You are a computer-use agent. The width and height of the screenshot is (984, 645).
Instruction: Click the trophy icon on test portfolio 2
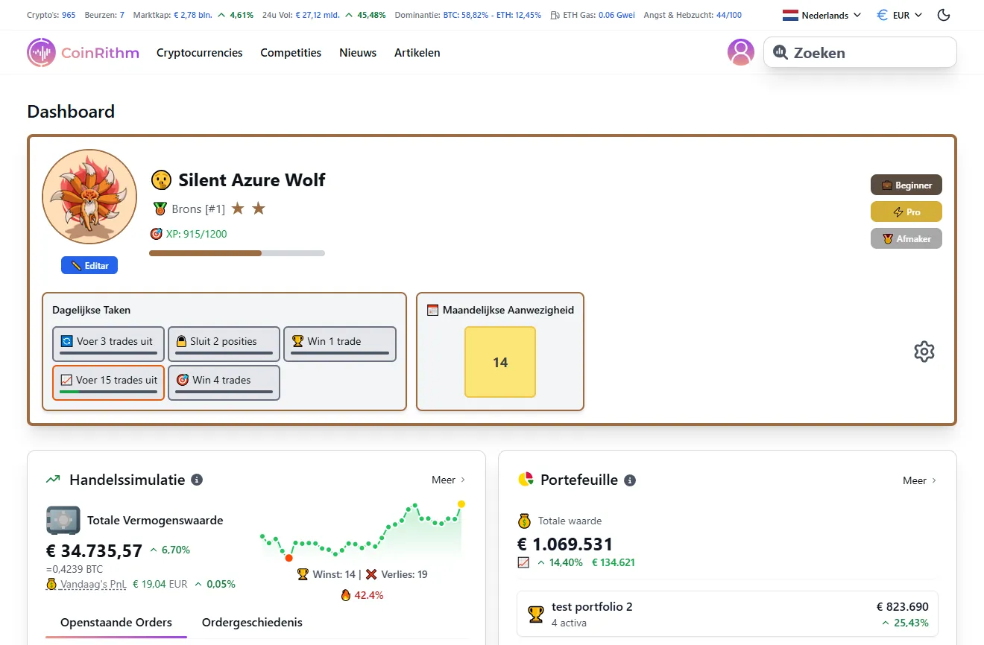click(x=535, y=614)
